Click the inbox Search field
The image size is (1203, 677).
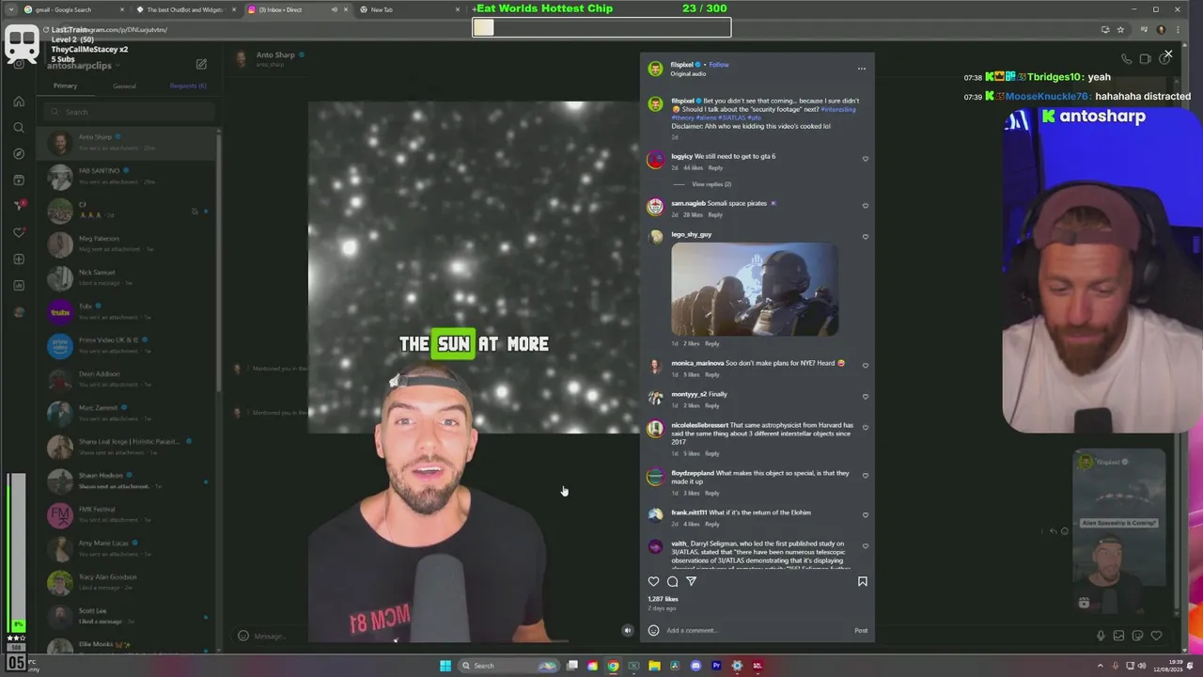coord(128,112)
